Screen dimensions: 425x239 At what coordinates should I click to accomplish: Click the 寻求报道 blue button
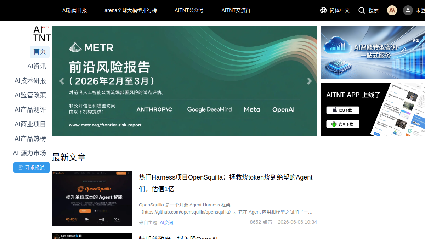click(32, 167)
